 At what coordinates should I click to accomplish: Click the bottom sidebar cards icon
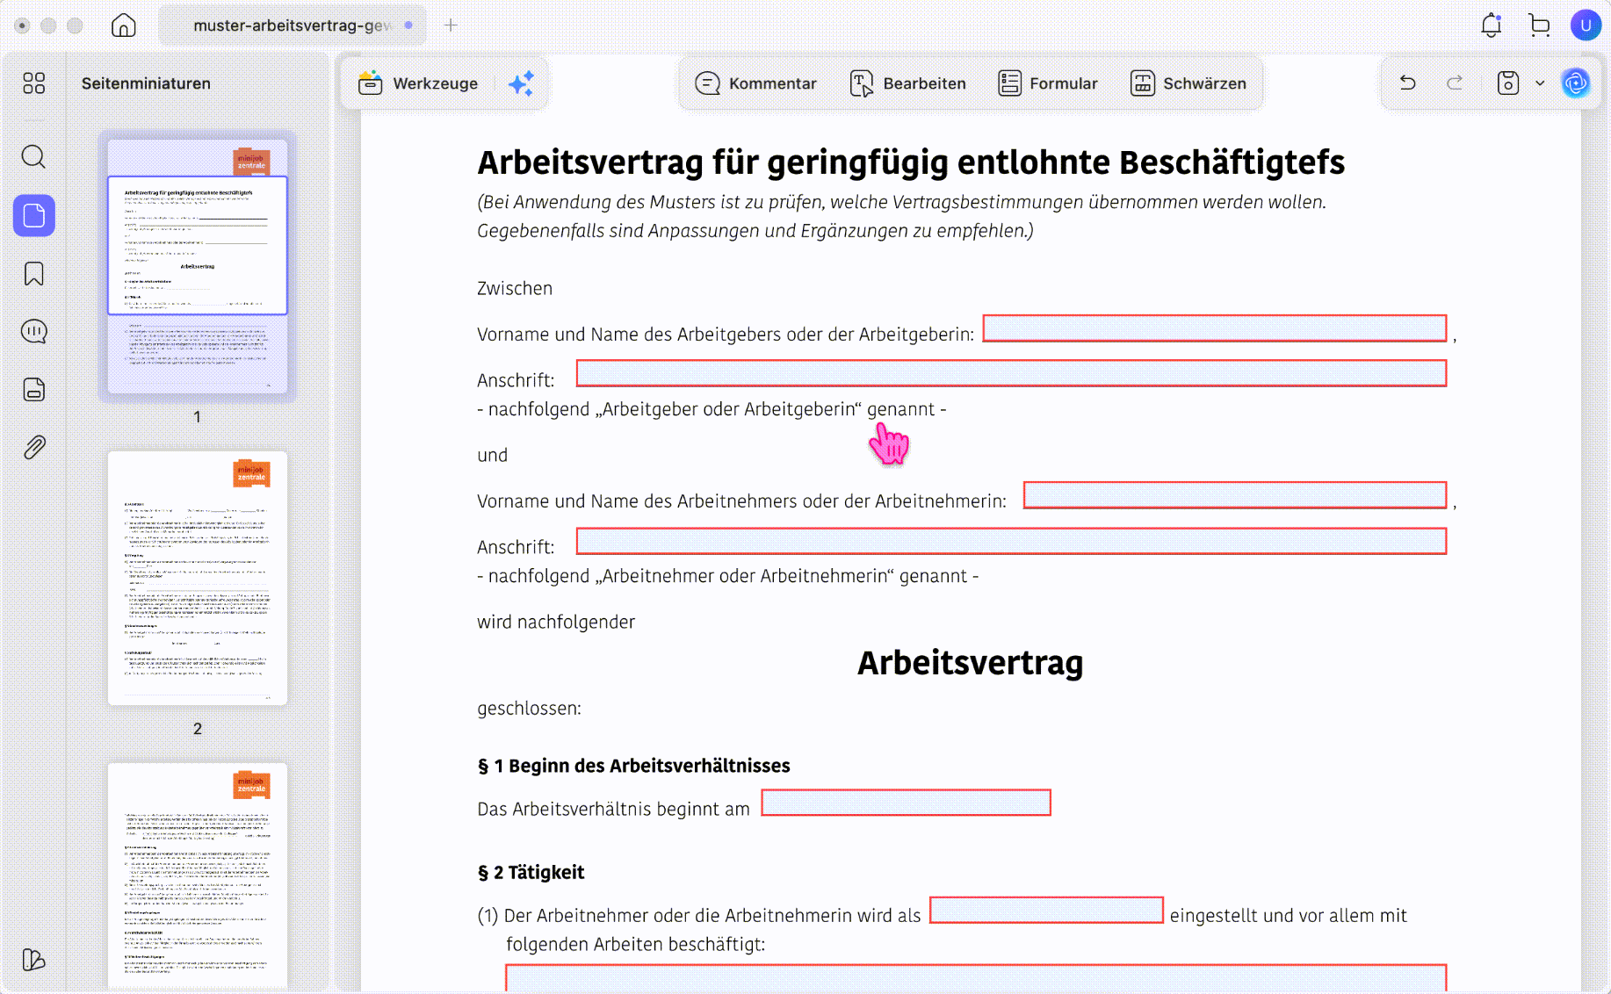tap(34, 960)
